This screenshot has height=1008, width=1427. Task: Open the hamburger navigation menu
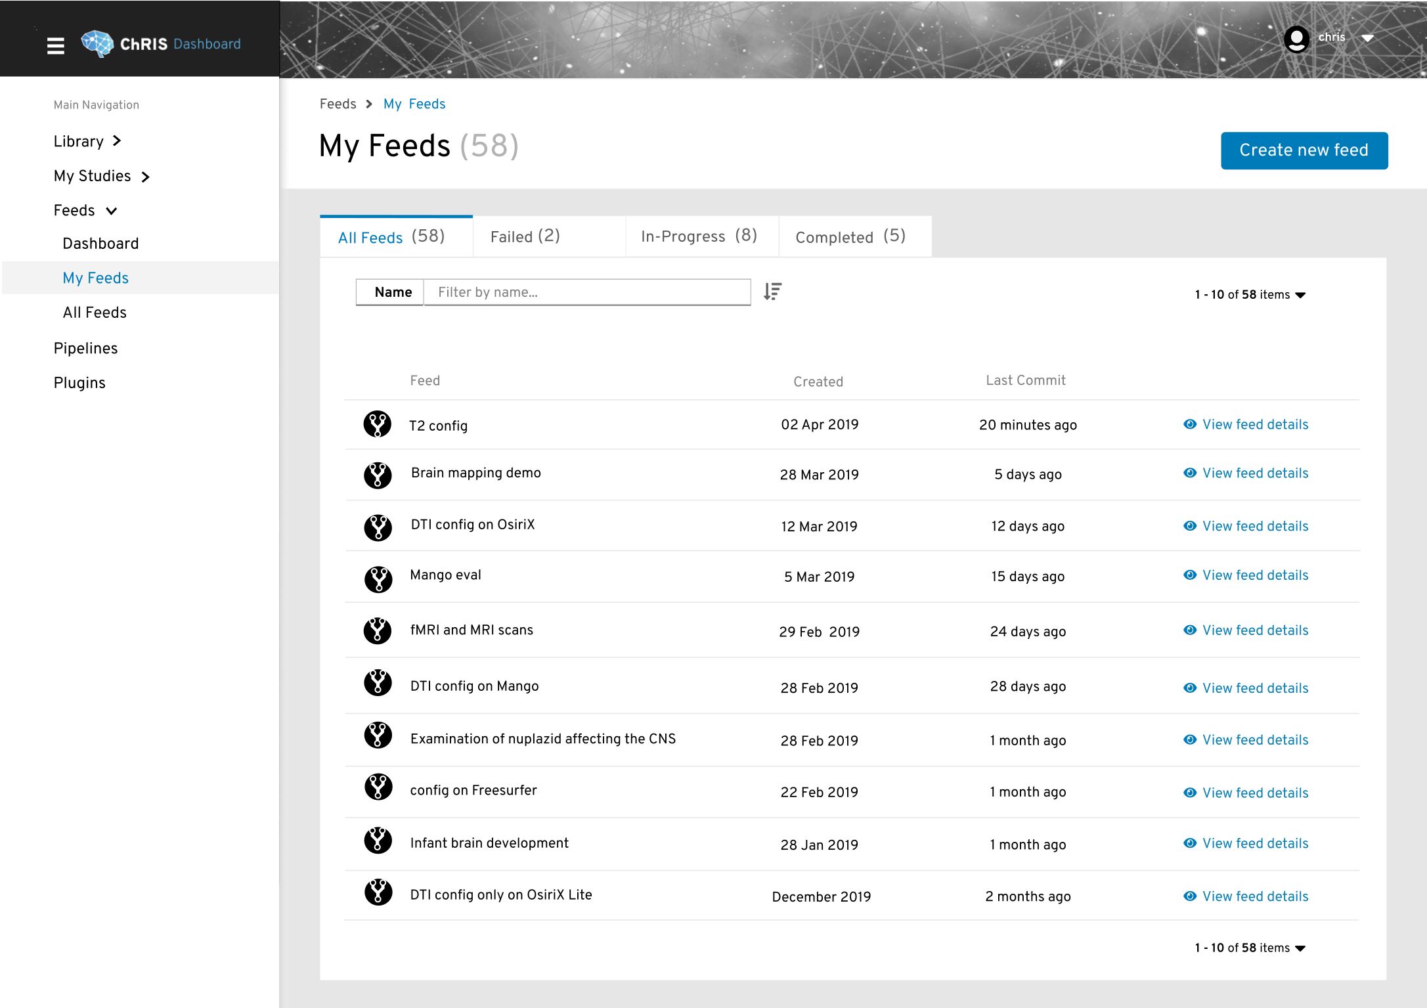click(55, 45)
